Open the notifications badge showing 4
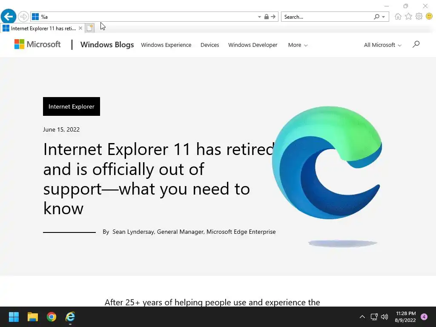 [424, 317]
